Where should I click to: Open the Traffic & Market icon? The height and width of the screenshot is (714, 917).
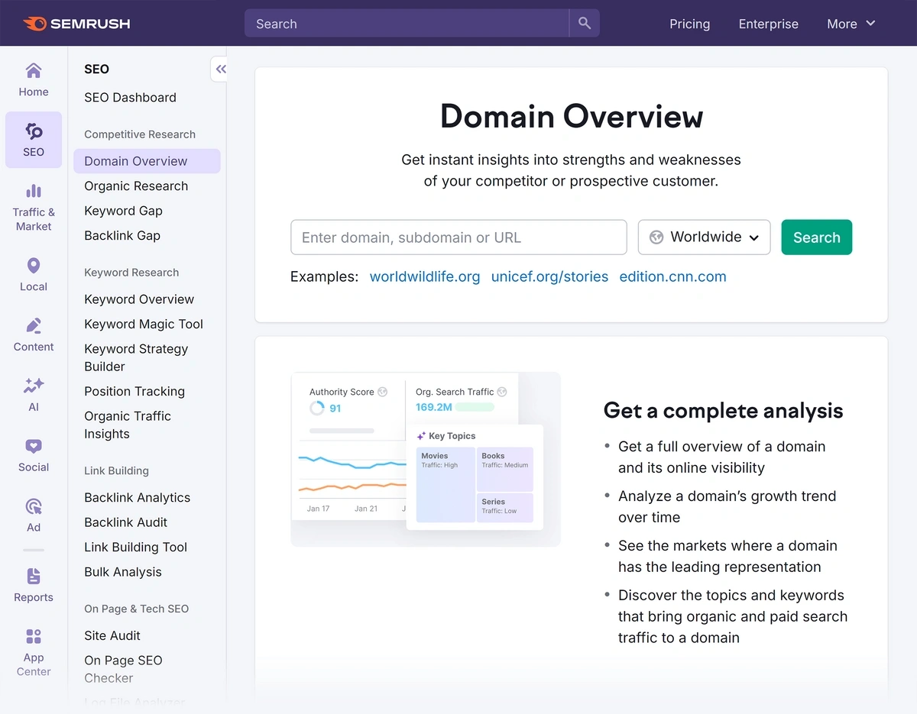point(34,191)
